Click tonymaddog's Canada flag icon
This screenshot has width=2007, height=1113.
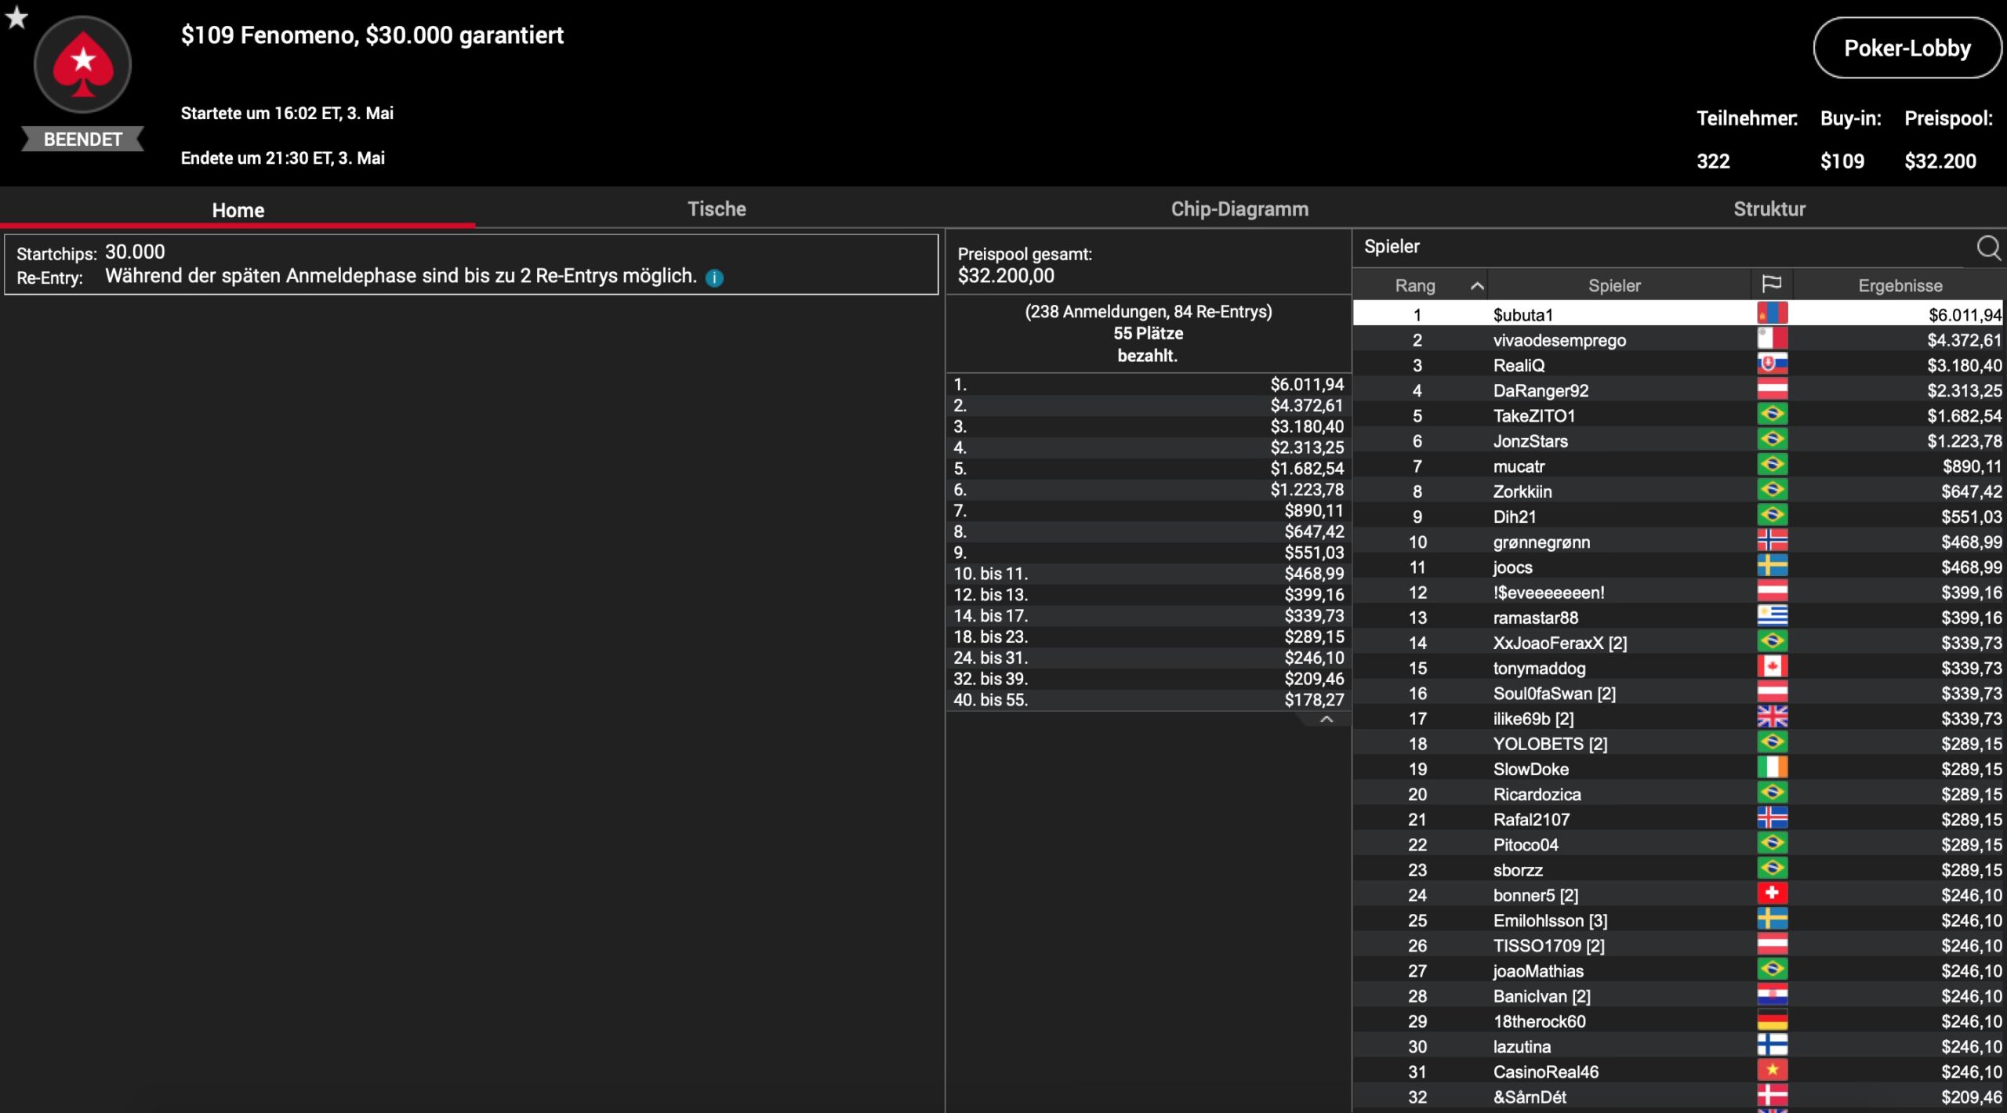tap(1772, 667)
